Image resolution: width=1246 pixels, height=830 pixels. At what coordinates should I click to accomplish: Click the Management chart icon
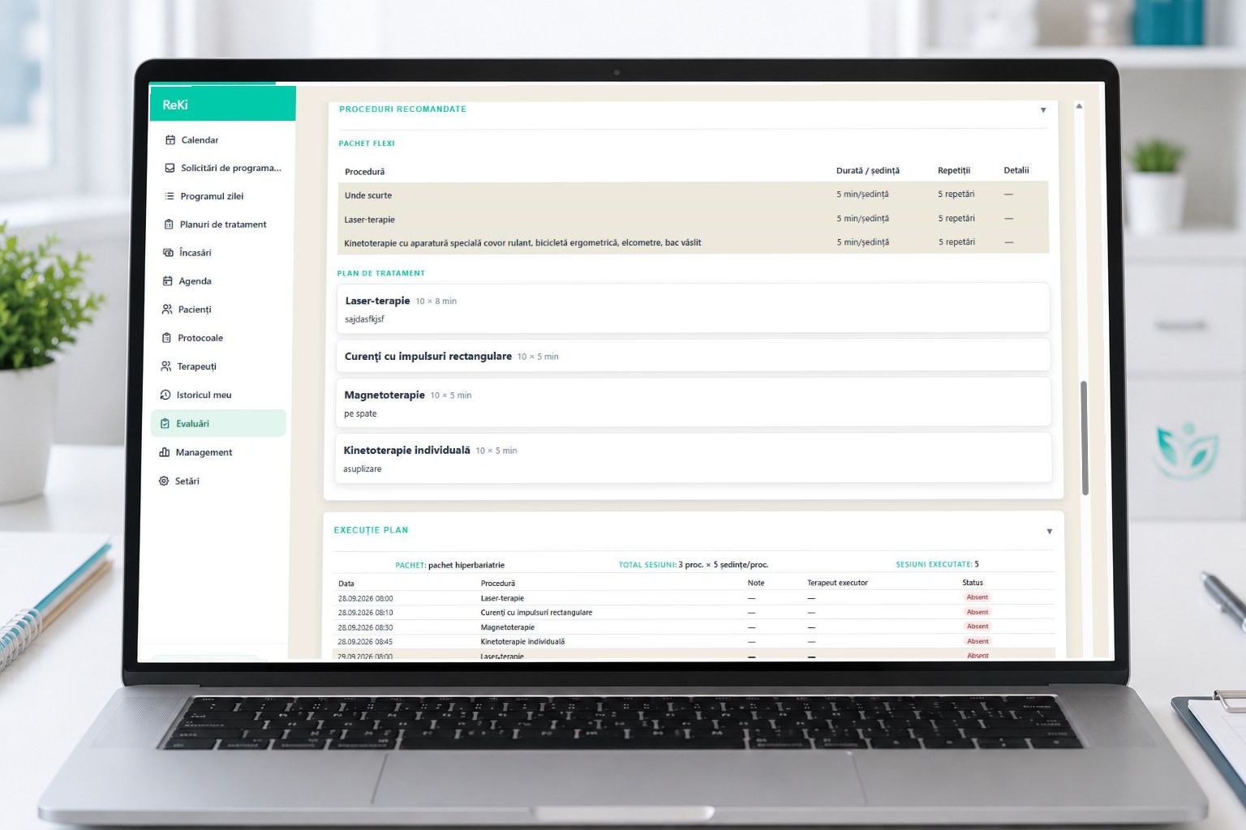tap(165, 452)
